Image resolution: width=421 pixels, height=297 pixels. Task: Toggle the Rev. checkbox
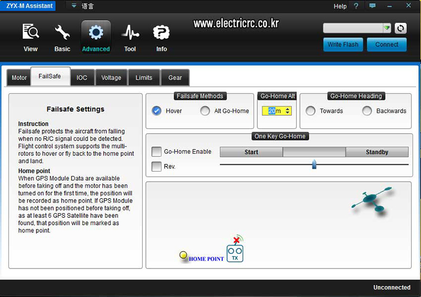coord(156,166)
